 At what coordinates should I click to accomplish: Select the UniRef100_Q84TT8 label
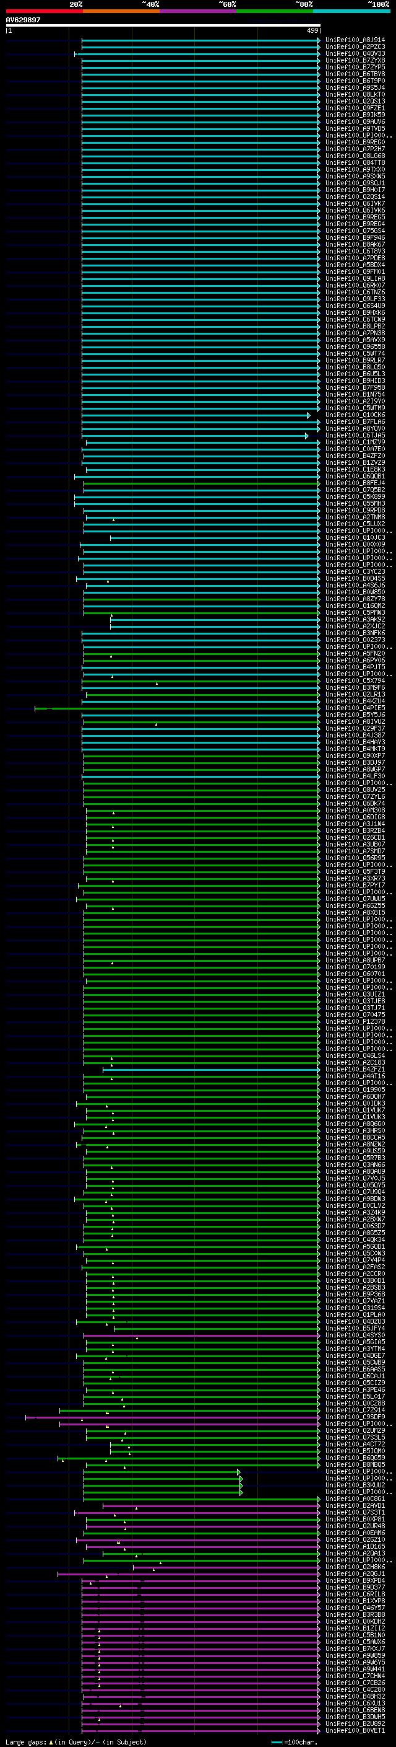click(x=355, y=163)
